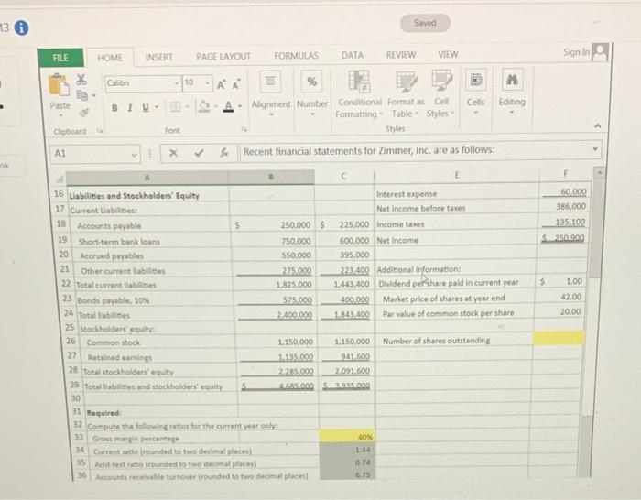This screenshot has width=641, height=500.
Task: Switch to the FORMULAS tab
Action: click(x=296, y=56)
